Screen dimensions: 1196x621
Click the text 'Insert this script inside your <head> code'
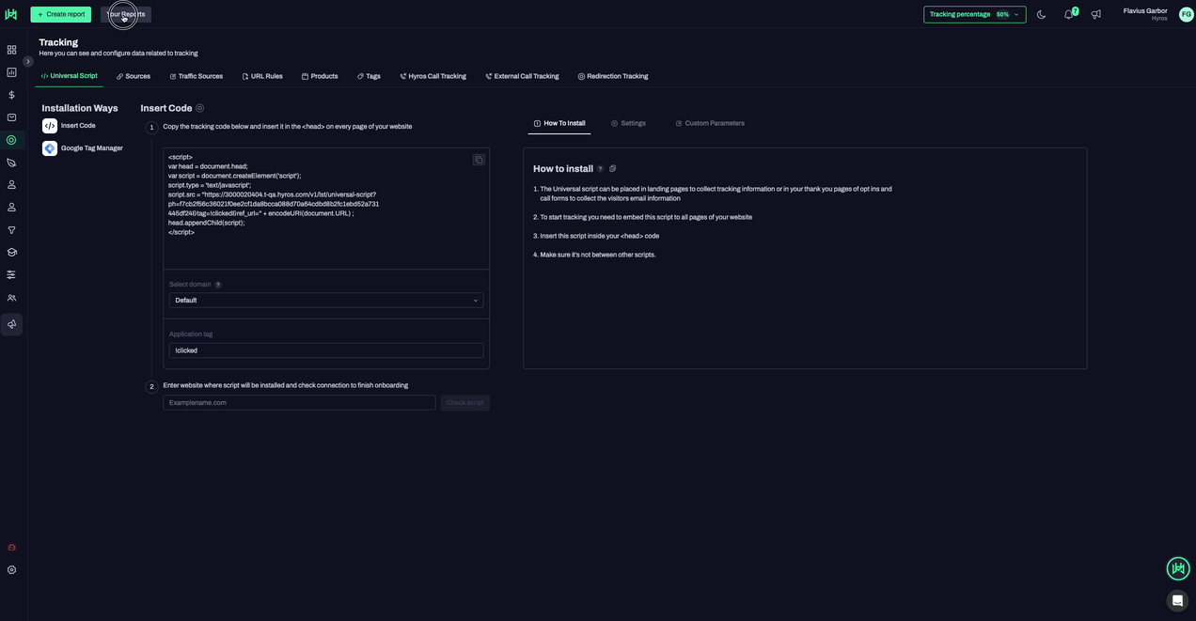point(600,236)
